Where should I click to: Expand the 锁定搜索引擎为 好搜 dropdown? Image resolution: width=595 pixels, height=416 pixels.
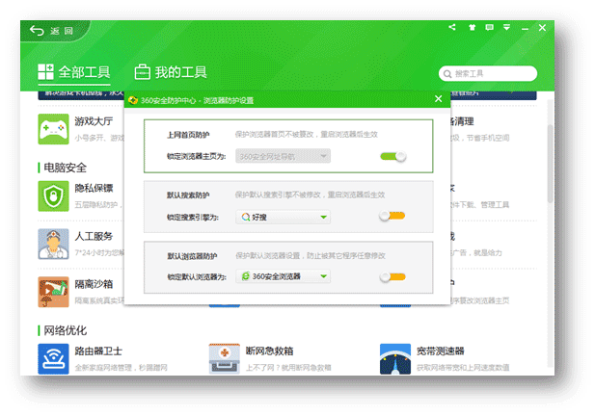(284, 217)
